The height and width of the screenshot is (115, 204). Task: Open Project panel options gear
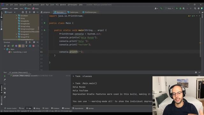pos(34,12)
